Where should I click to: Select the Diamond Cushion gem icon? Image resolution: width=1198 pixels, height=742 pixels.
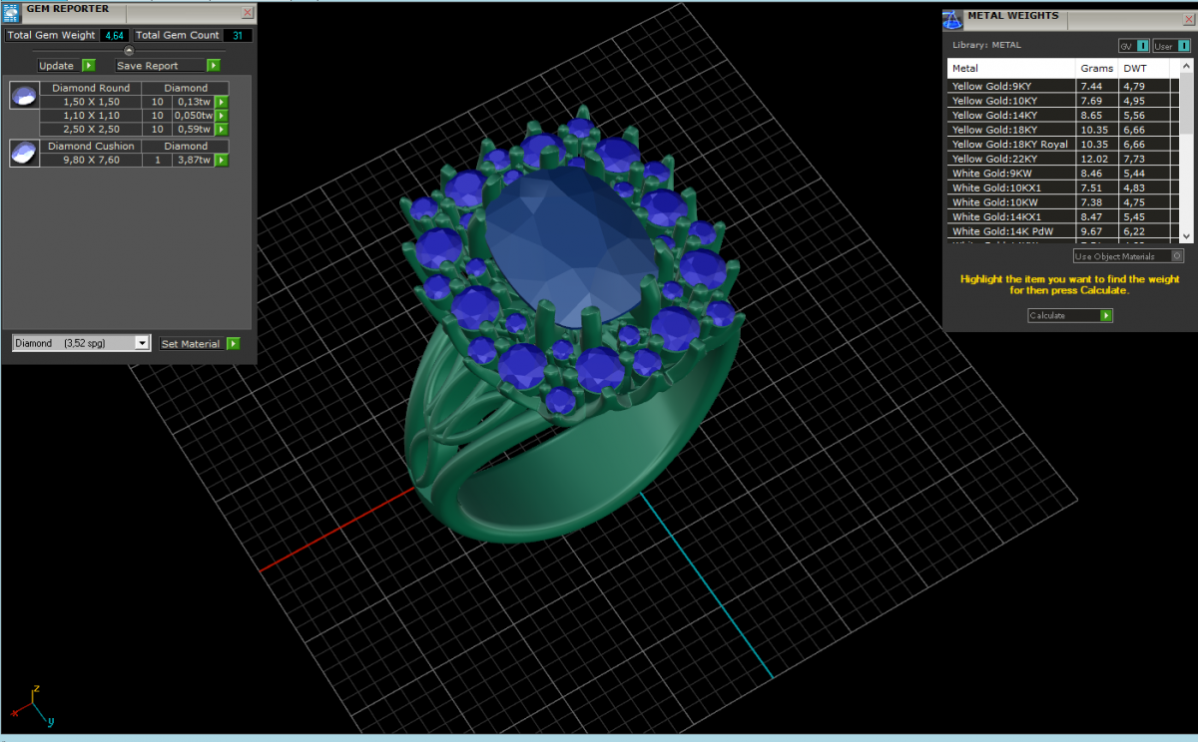pyautogui.click(x=24, y=153)
